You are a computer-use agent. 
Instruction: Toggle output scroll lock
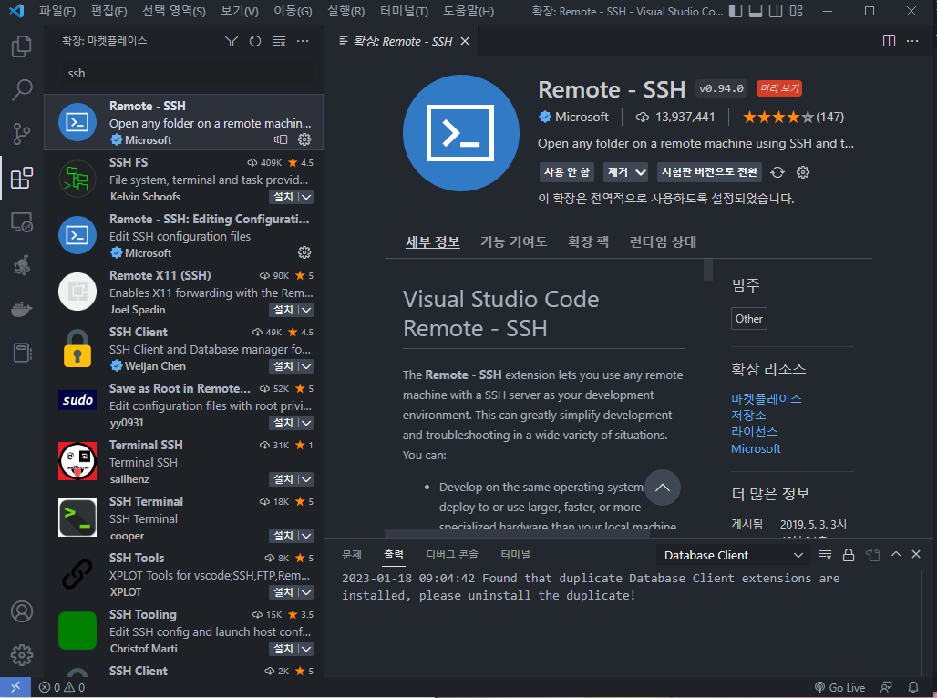(849, 555)
